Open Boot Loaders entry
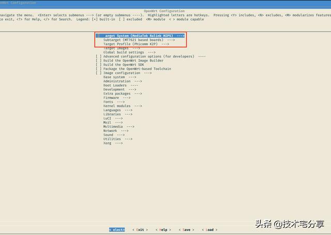The width and height of the screenshot is (331, 235). point(121,85)
